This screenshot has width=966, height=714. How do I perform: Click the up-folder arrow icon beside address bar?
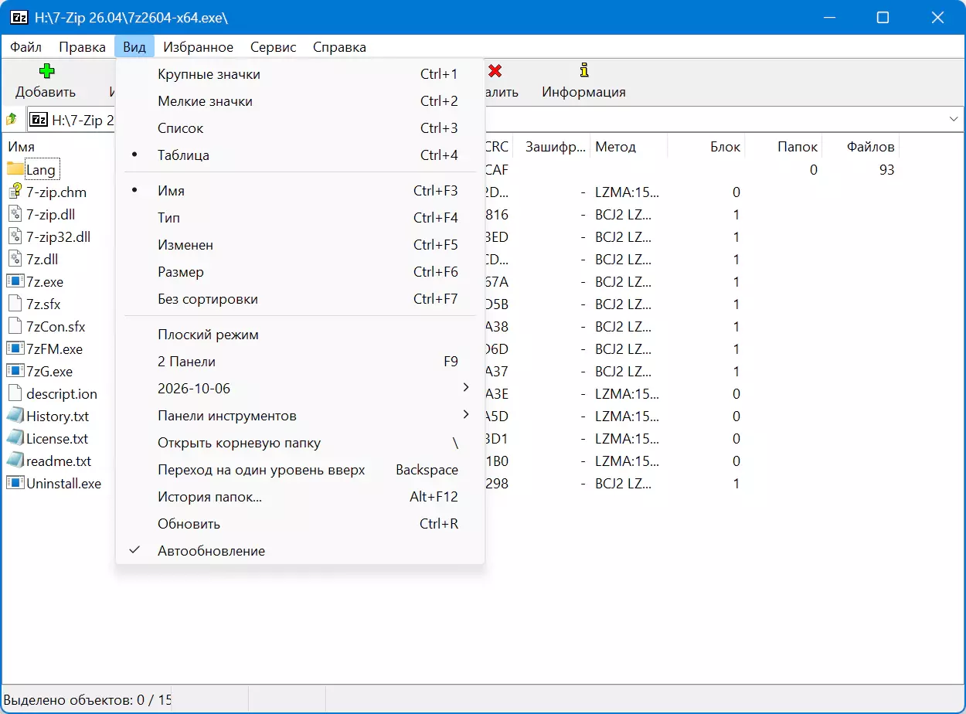pyautogui.click(x=12, y=120)
